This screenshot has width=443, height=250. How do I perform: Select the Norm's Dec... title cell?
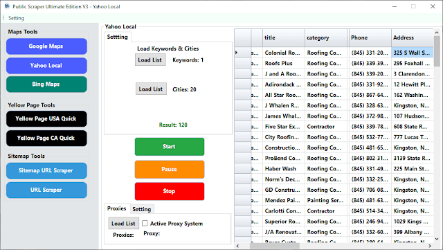click(x=284, y=179)
